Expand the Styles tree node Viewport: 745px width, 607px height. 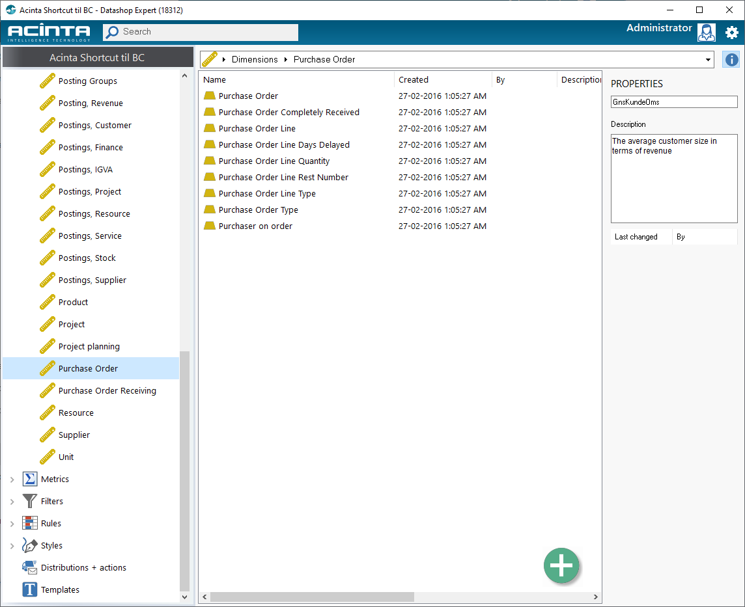[12, 546]
